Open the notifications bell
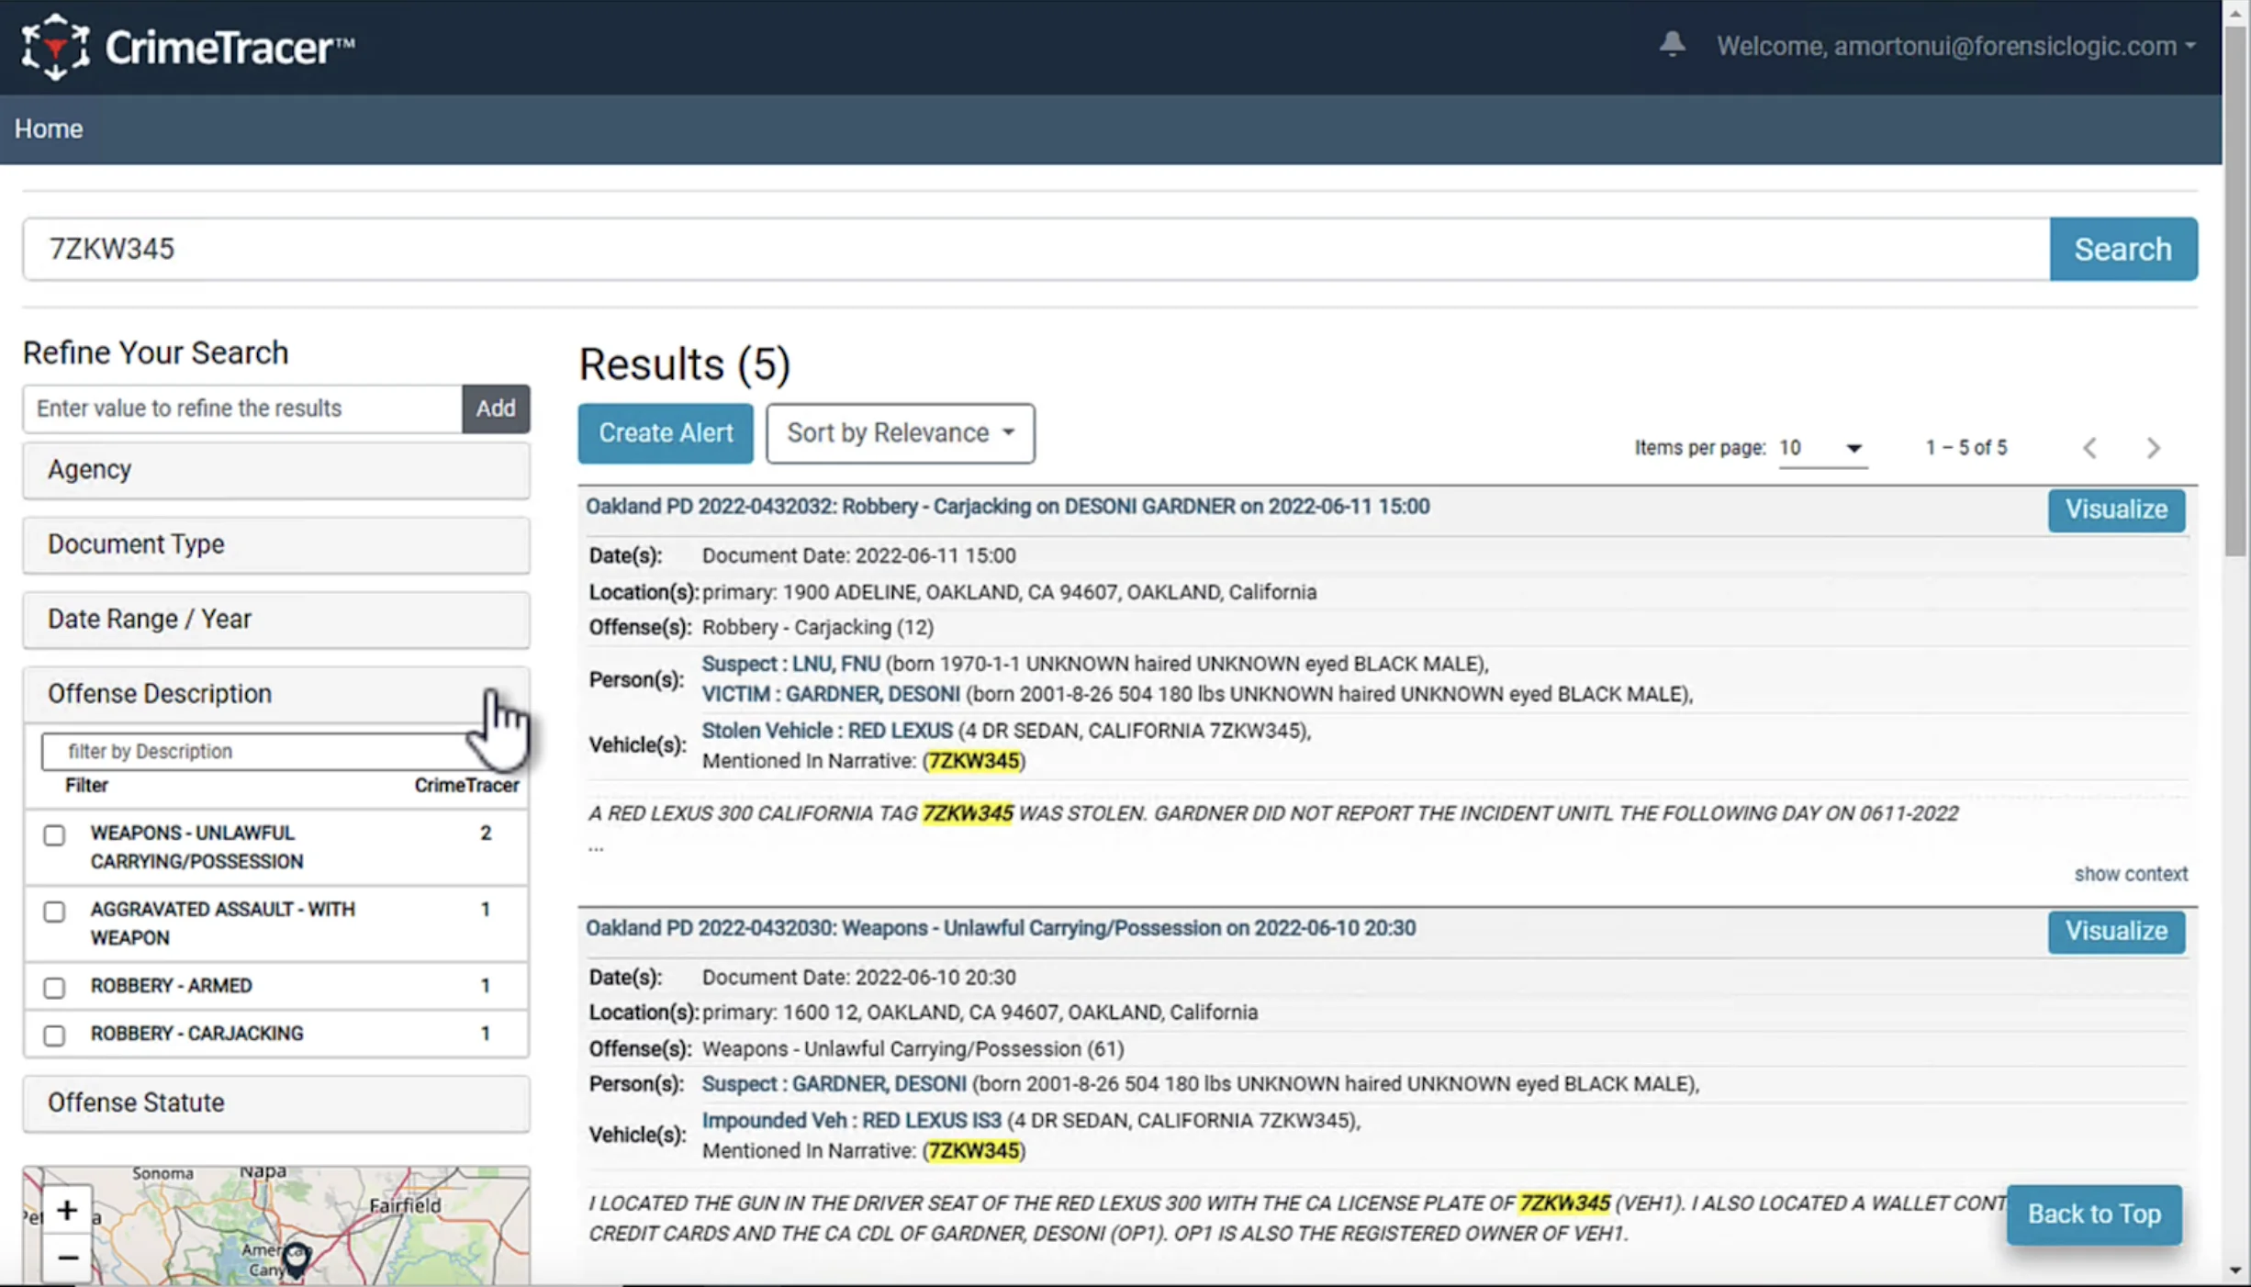 click(1672, 44)
